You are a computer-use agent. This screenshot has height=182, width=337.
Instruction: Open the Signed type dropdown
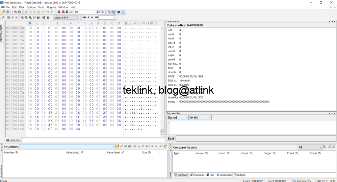(x=177, y=118)
